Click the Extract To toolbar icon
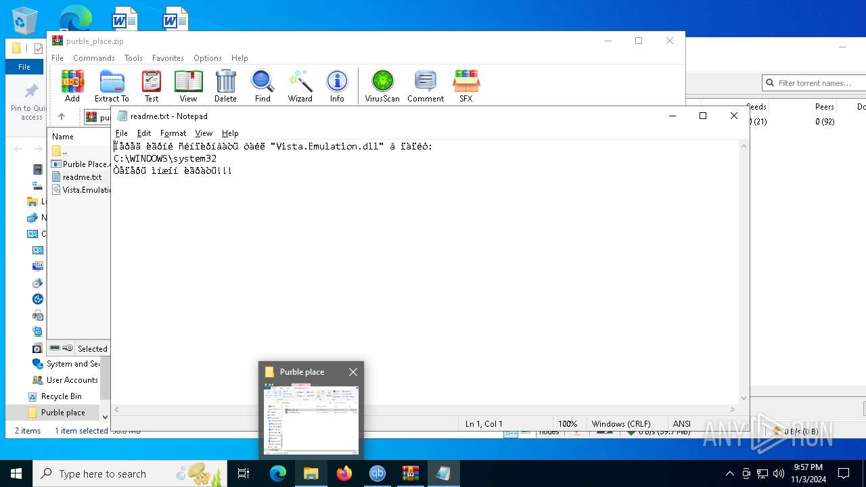 pos(112,86)
